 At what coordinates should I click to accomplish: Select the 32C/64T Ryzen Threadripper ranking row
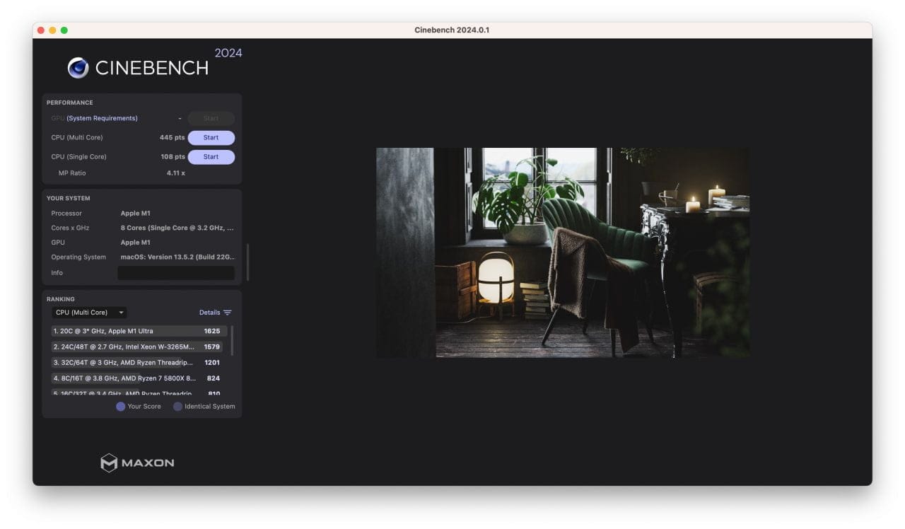pyautogui.click(x=138, y=363)
